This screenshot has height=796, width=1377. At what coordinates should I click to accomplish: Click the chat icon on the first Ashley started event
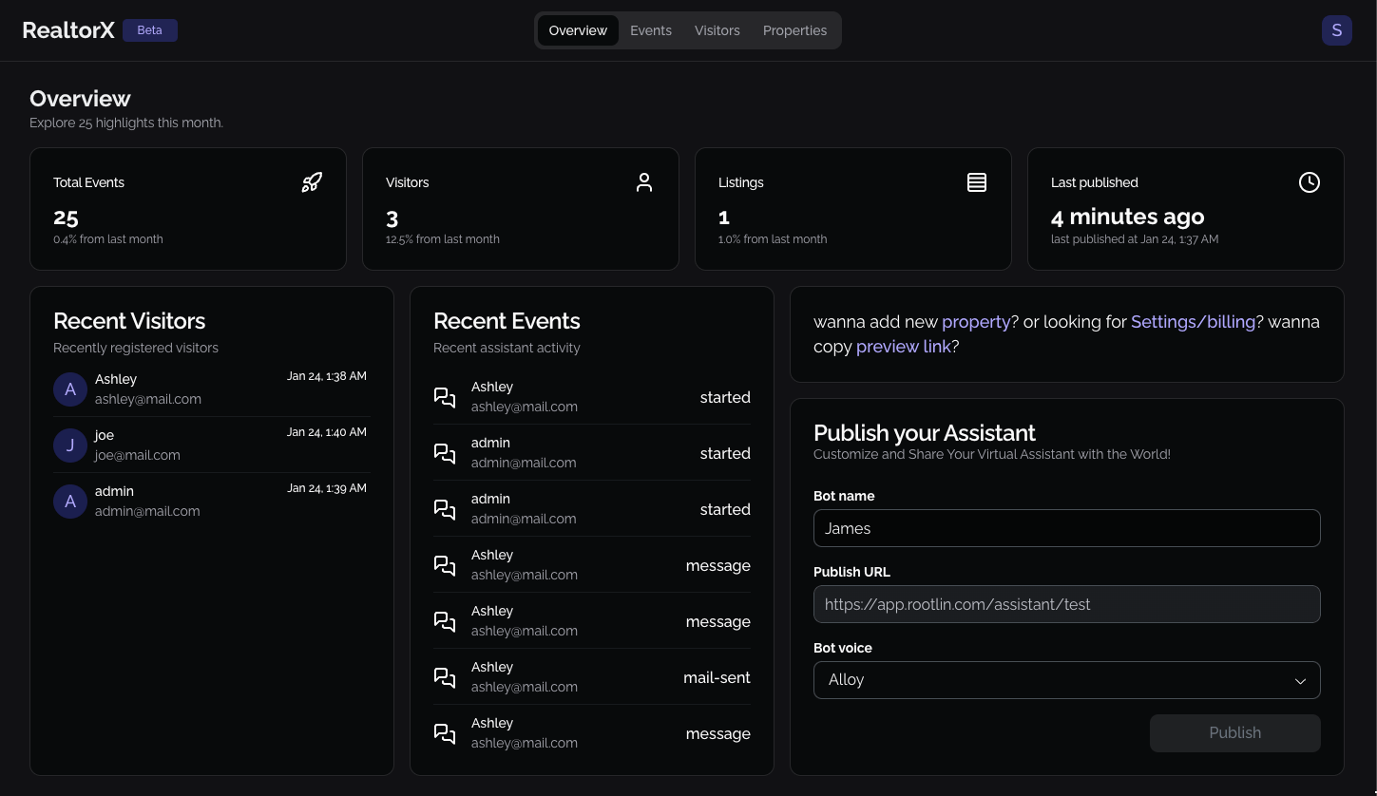pos(445,397)
